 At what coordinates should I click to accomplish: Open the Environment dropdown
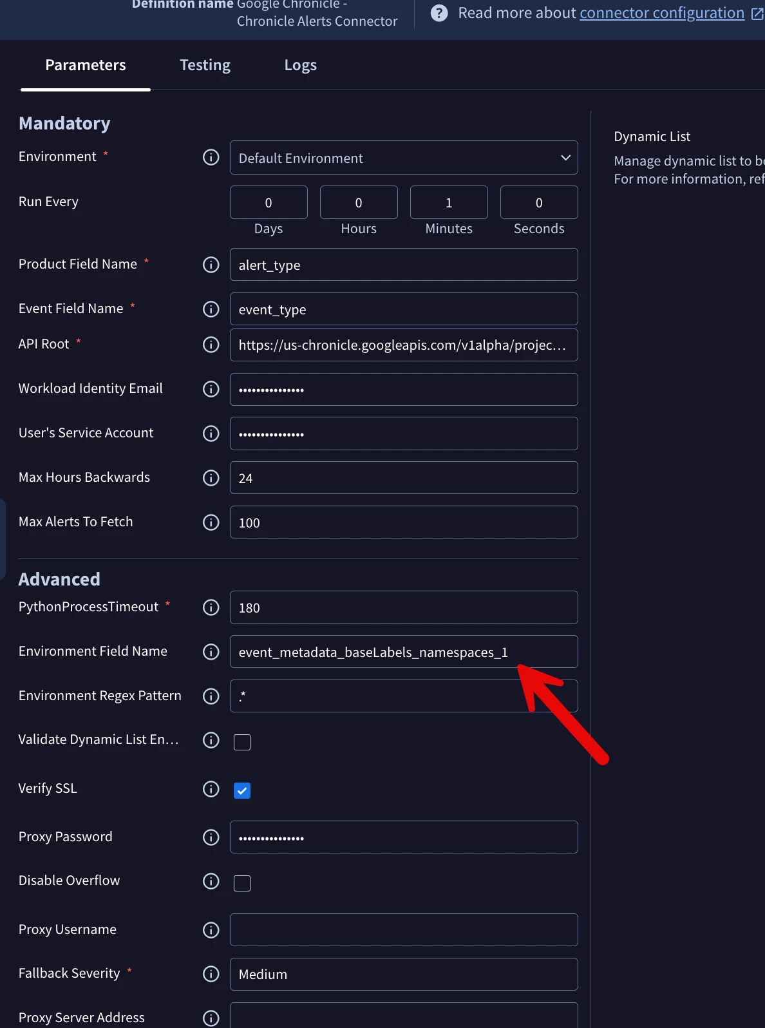coord(404,158)
